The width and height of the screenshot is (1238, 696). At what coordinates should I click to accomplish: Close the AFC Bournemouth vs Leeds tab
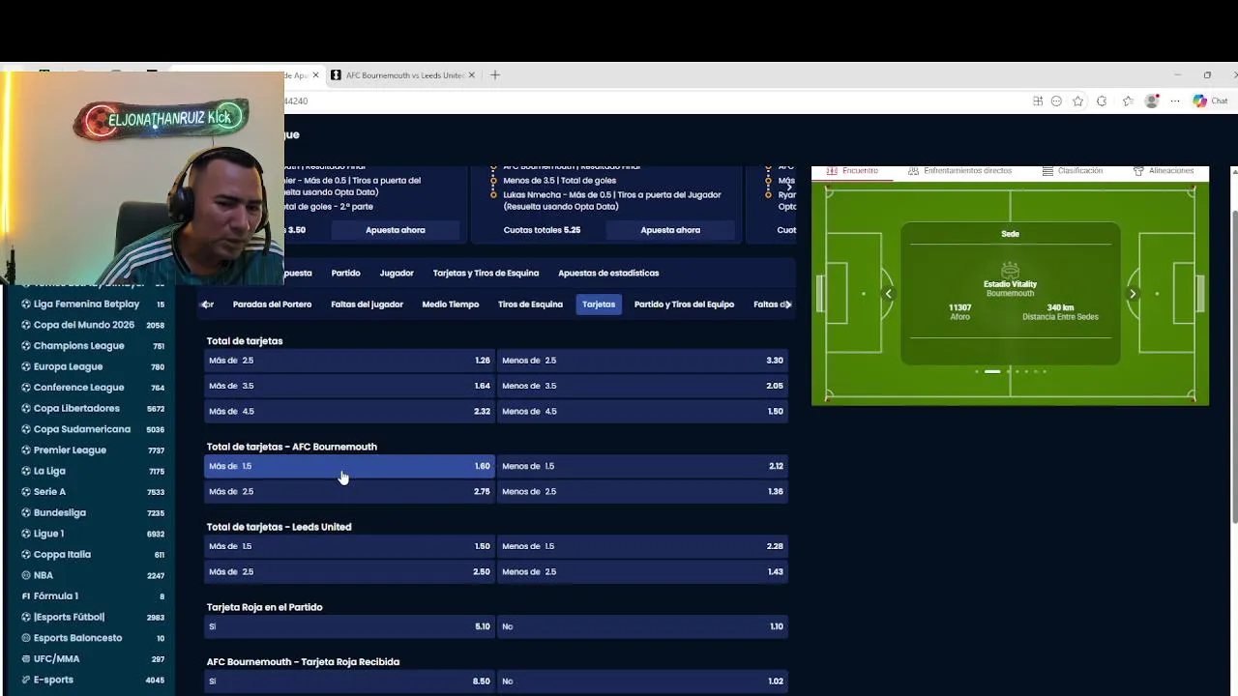pos(472,74)
